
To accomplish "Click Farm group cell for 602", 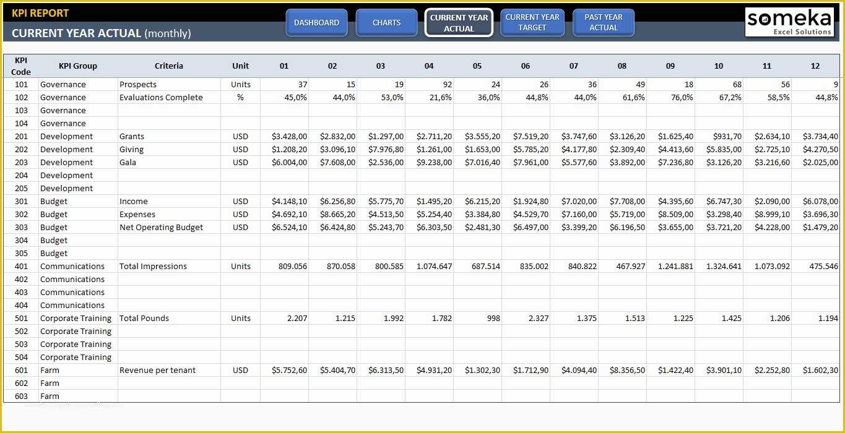I will tap(78, 383).
